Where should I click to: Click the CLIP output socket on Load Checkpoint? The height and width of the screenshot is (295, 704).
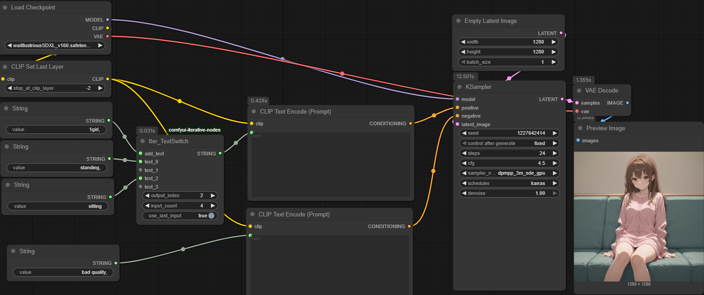click(107, 28)
